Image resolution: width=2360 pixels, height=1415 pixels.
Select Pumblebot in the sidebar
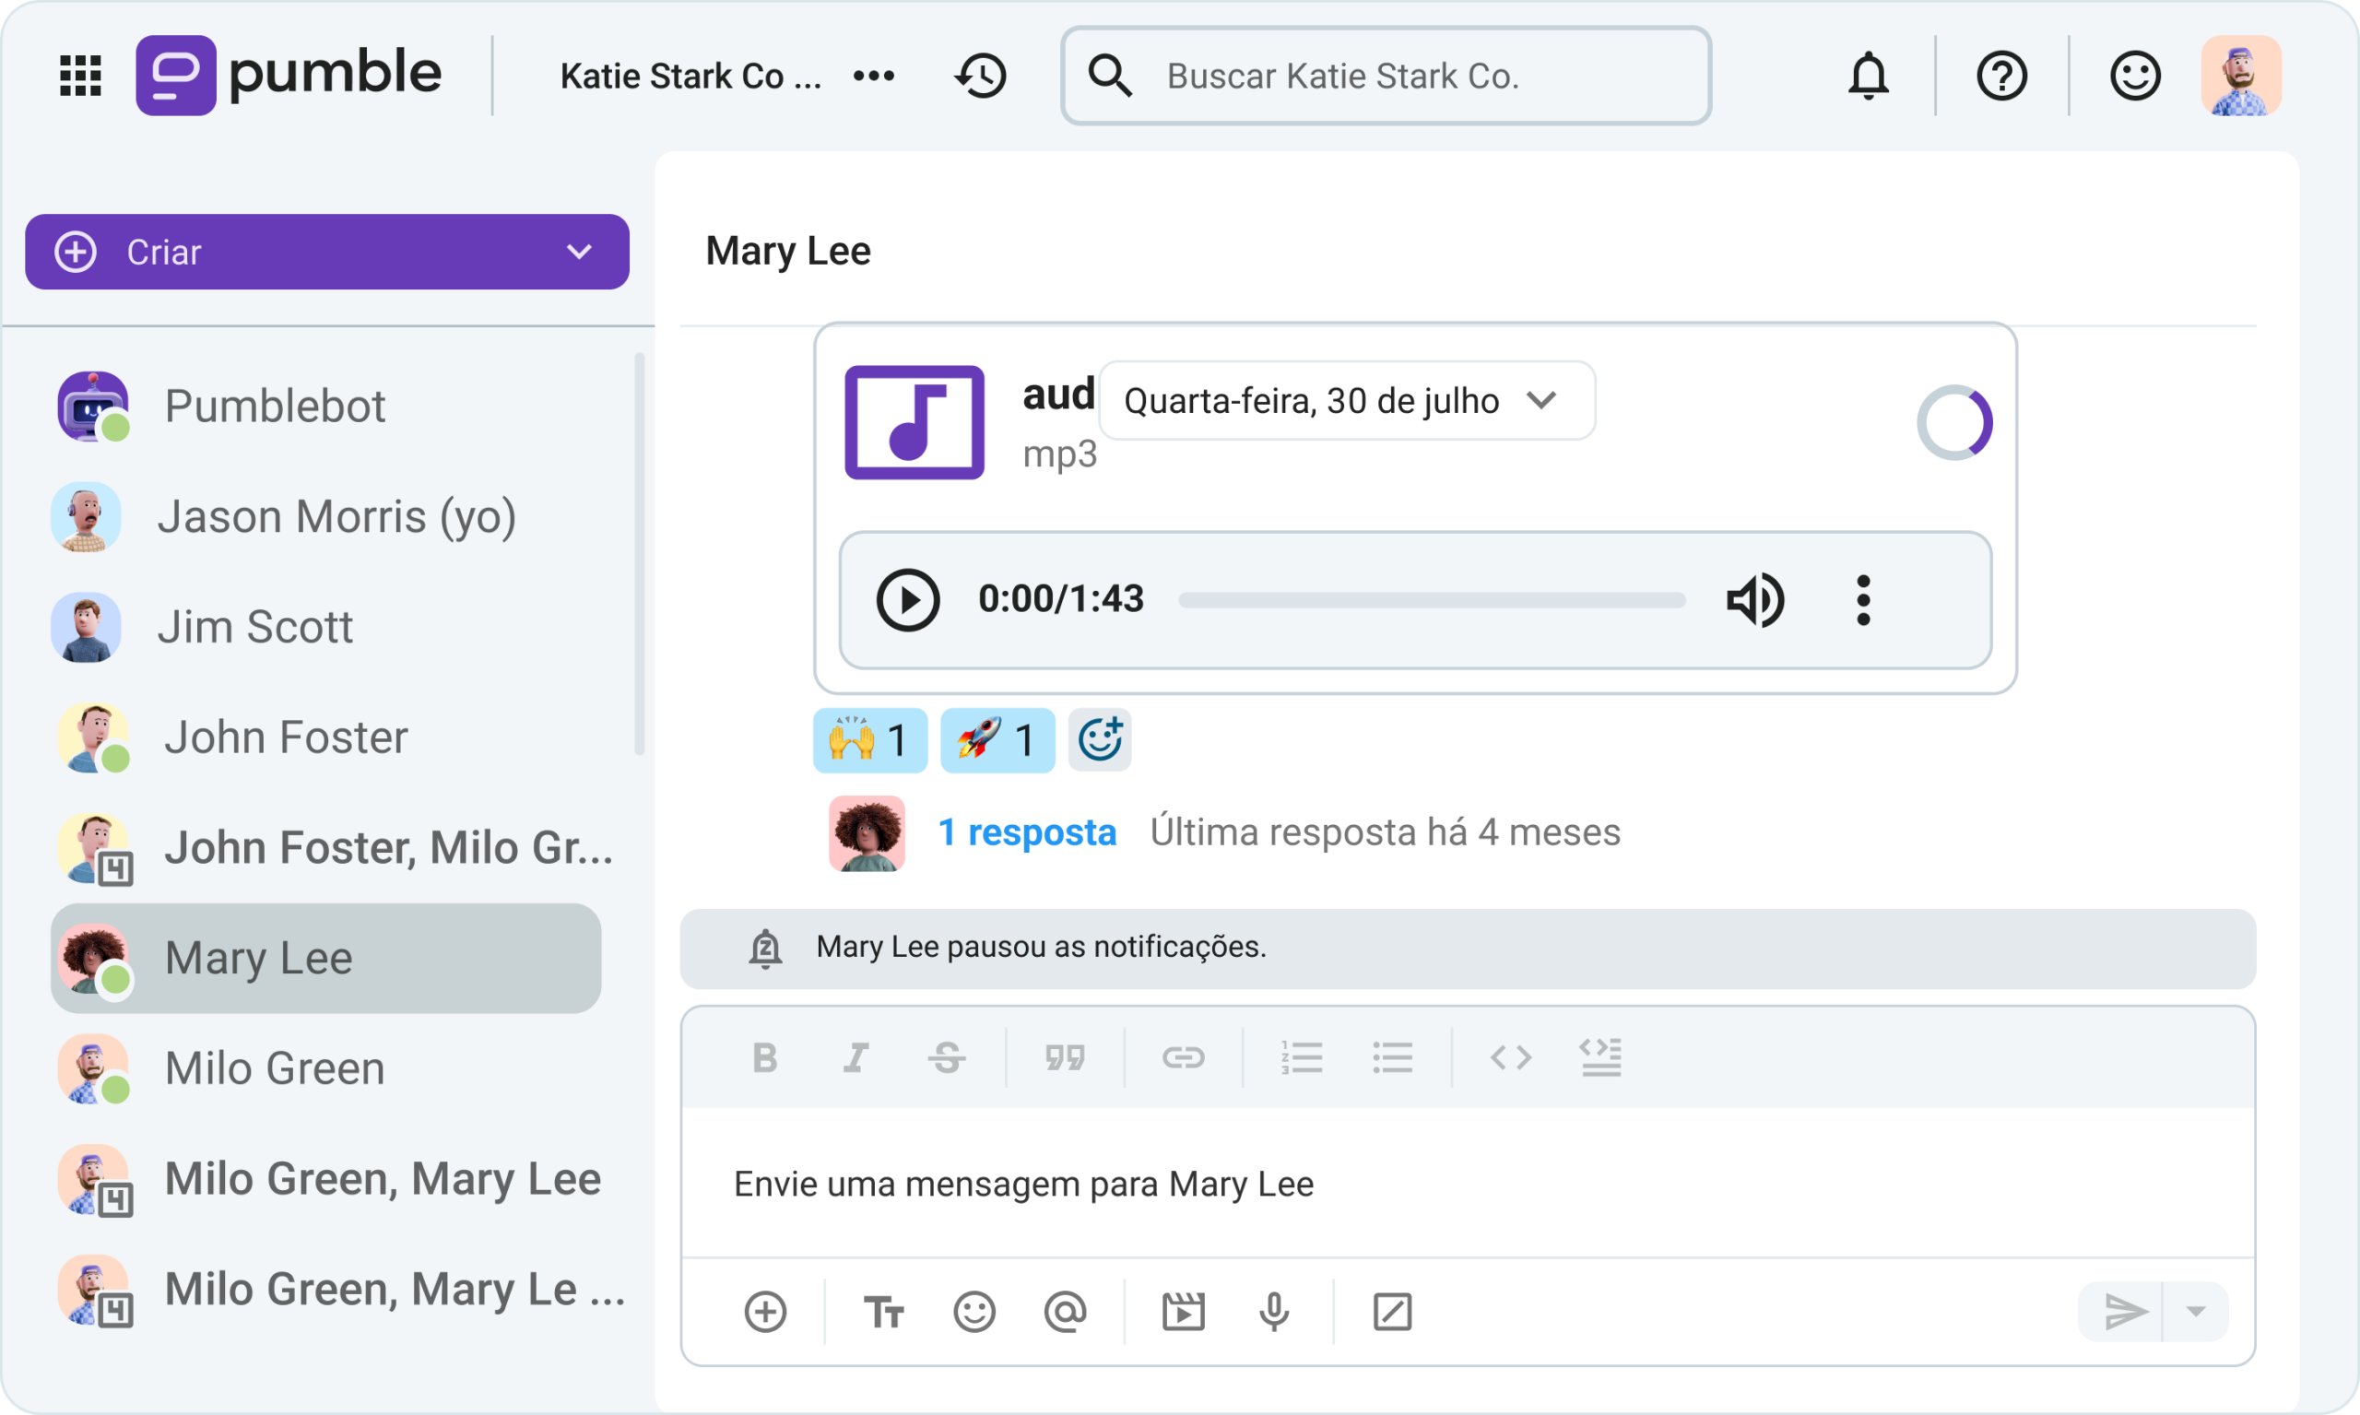tap(275, 407)
